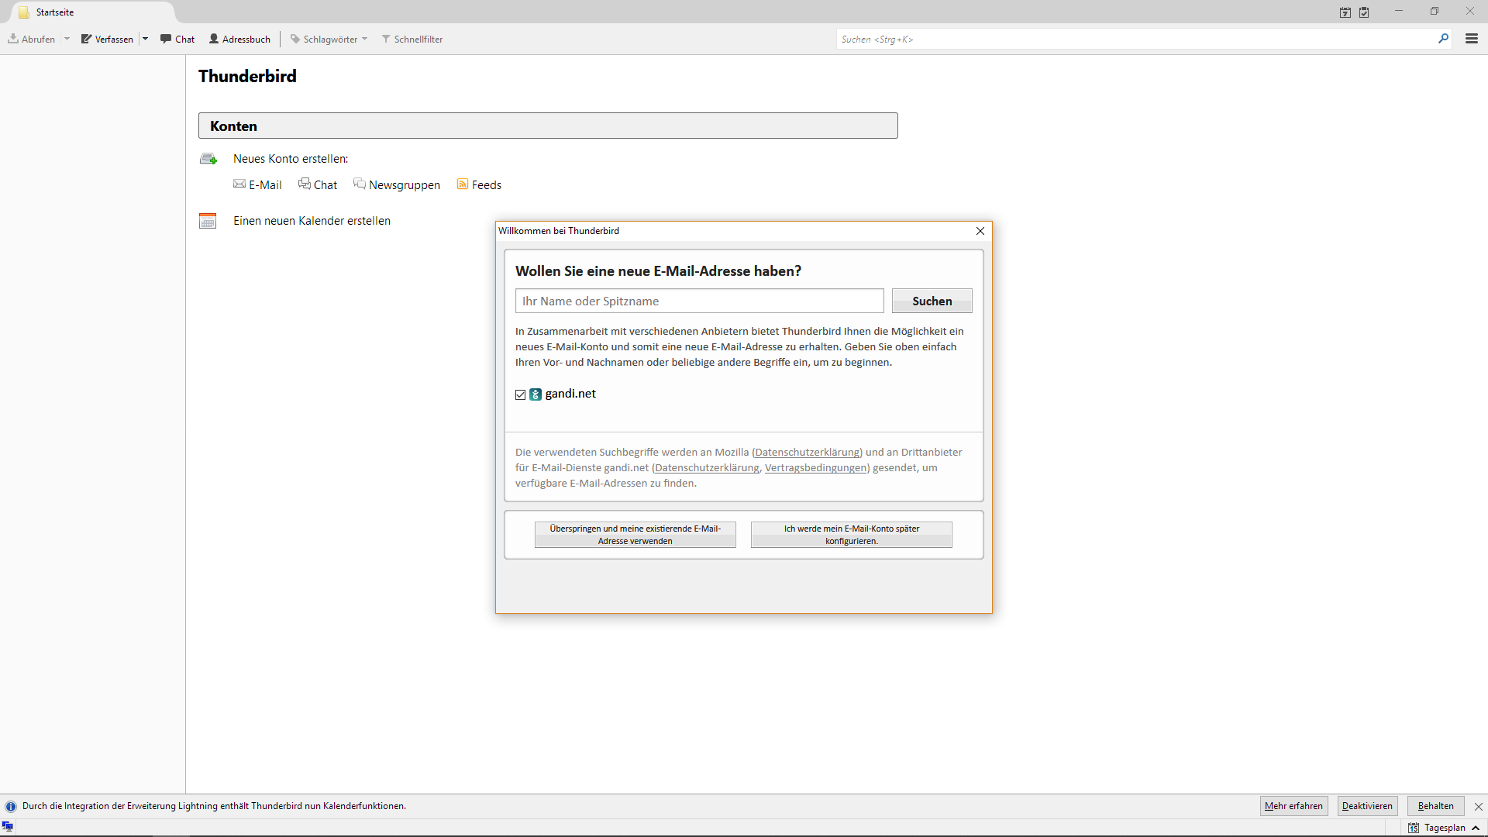
Task: Open the hamburger application menu
Action: (1471, 39)
